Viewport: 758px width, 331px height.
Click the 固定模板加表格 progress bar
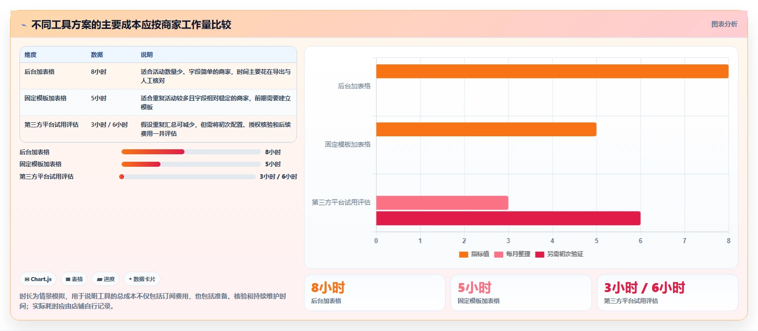pyautogui.click(x=191, y=164)
